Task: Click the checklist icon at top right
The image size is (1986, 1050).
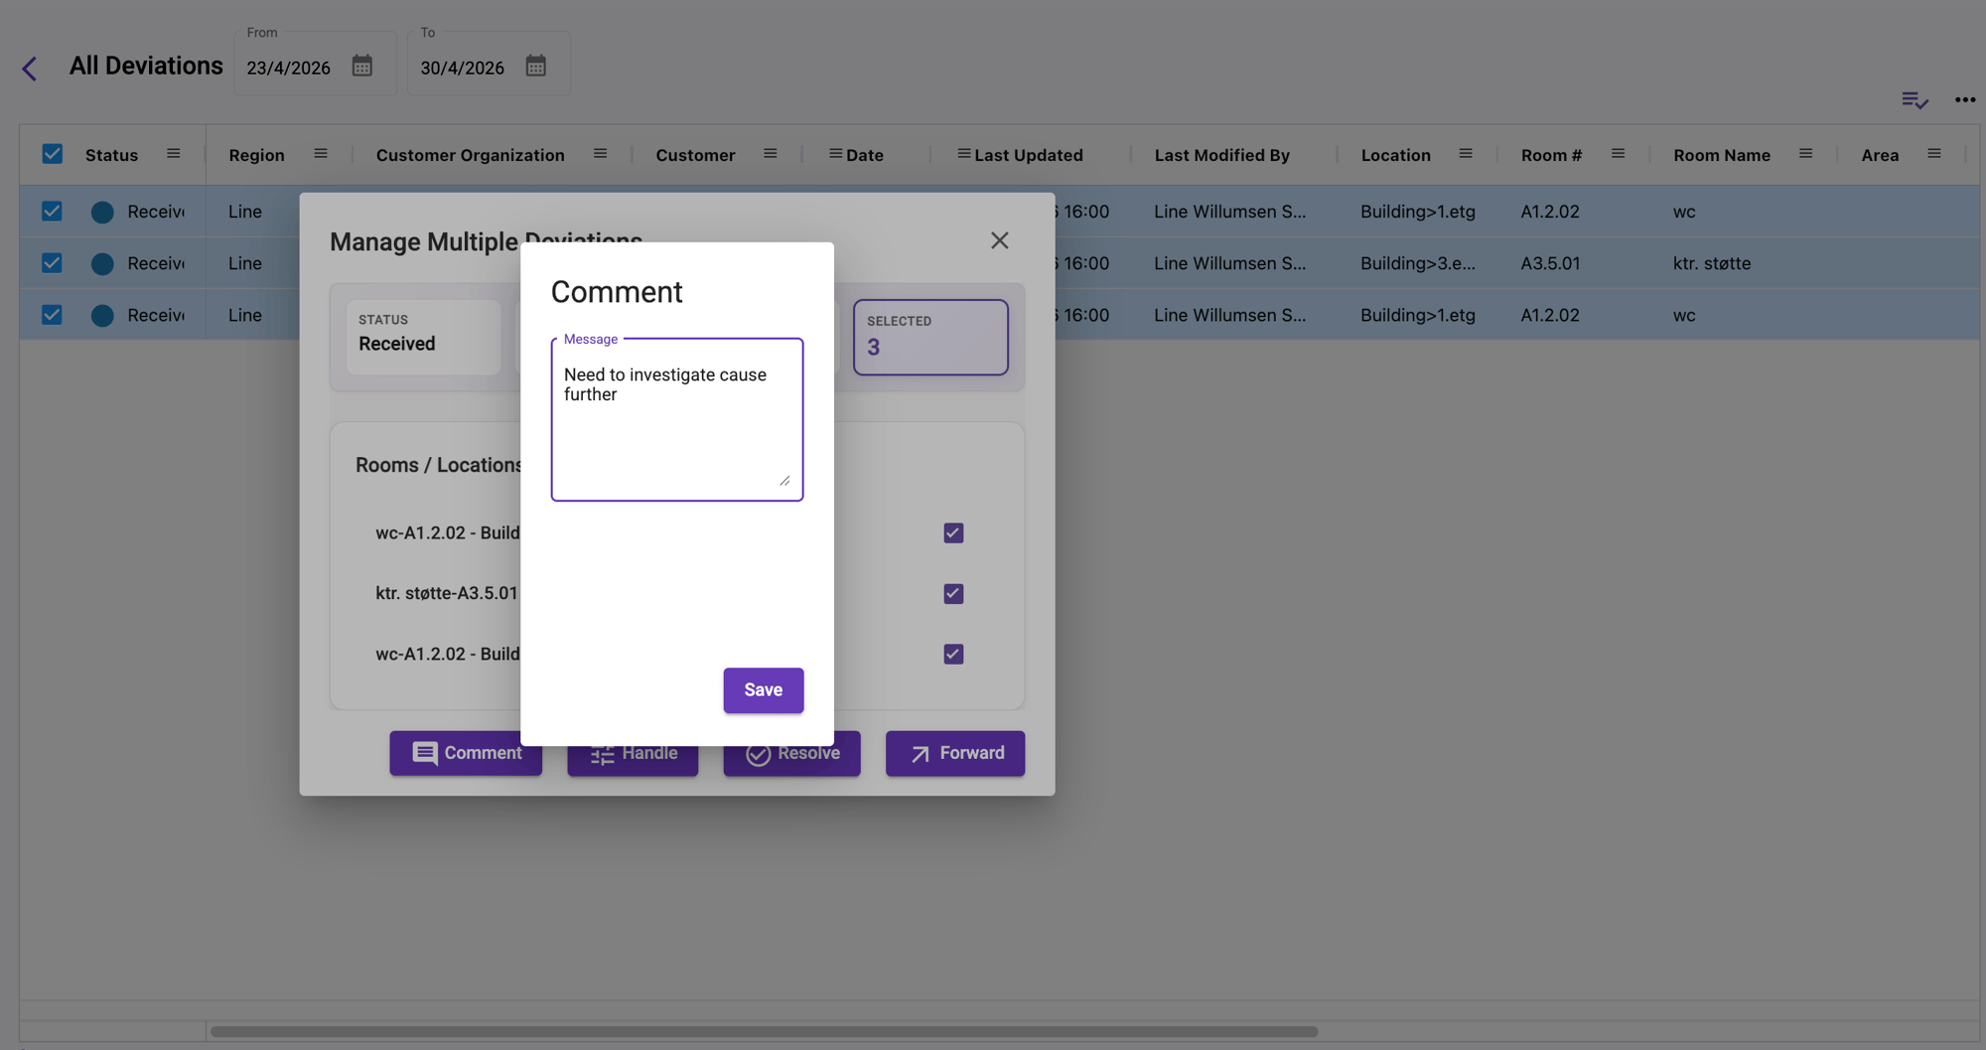Action: (1915, 99)
